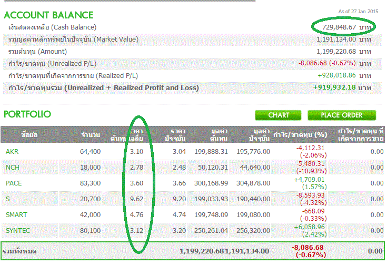
Task: Click SMART cost value 199,748.09
Action: pyautogui.click(x=211, y=214)
